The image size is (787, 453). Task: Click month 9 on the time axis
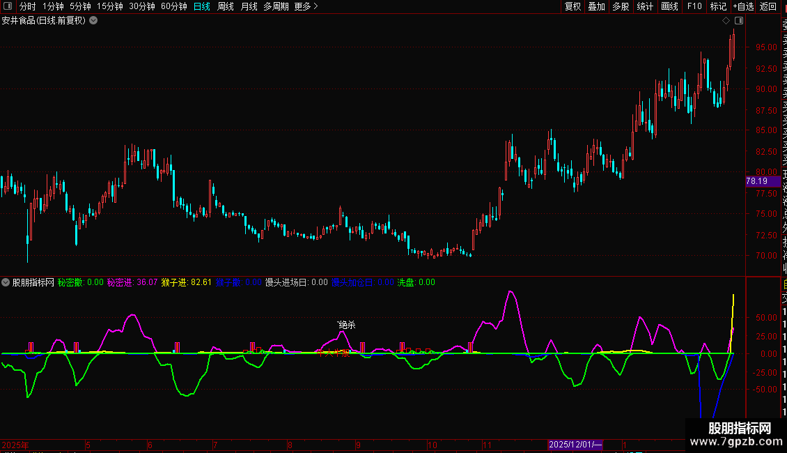click(358, 445)
